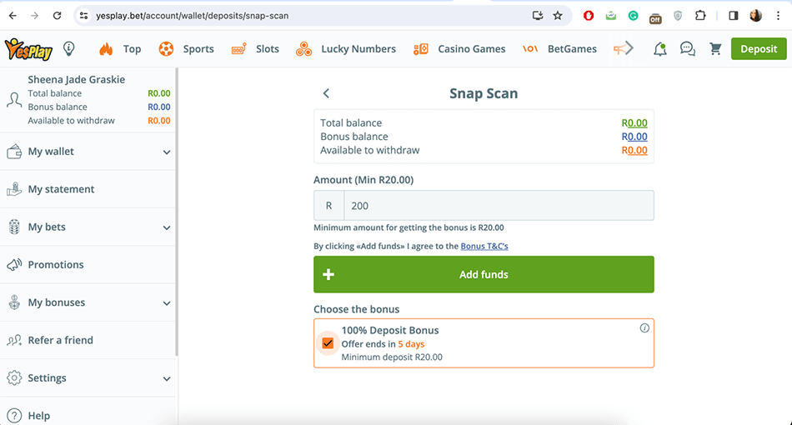Click the deposit amount input field
Image resolution: width=792 pixels, height=425 pixels.
(x=498, y=206)
